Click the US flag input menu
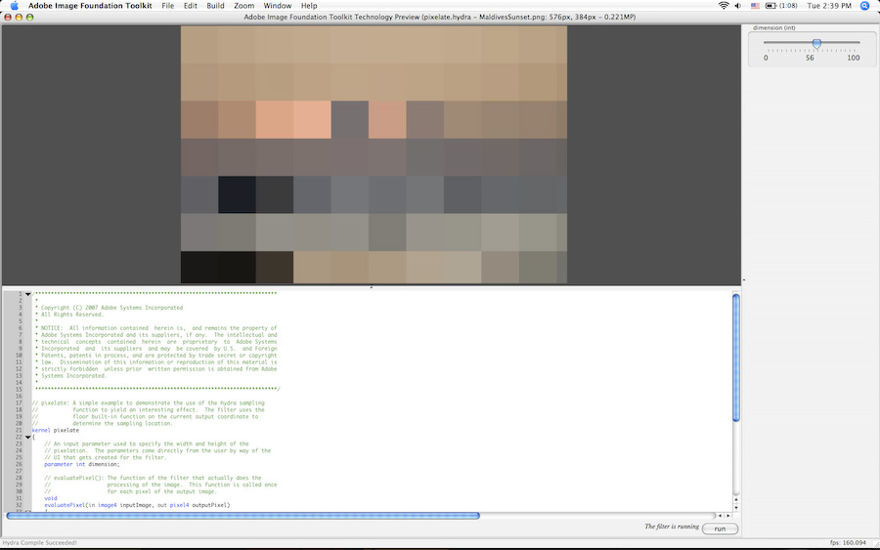The width and height of the screenshot is (880, 550). (754, 6)
